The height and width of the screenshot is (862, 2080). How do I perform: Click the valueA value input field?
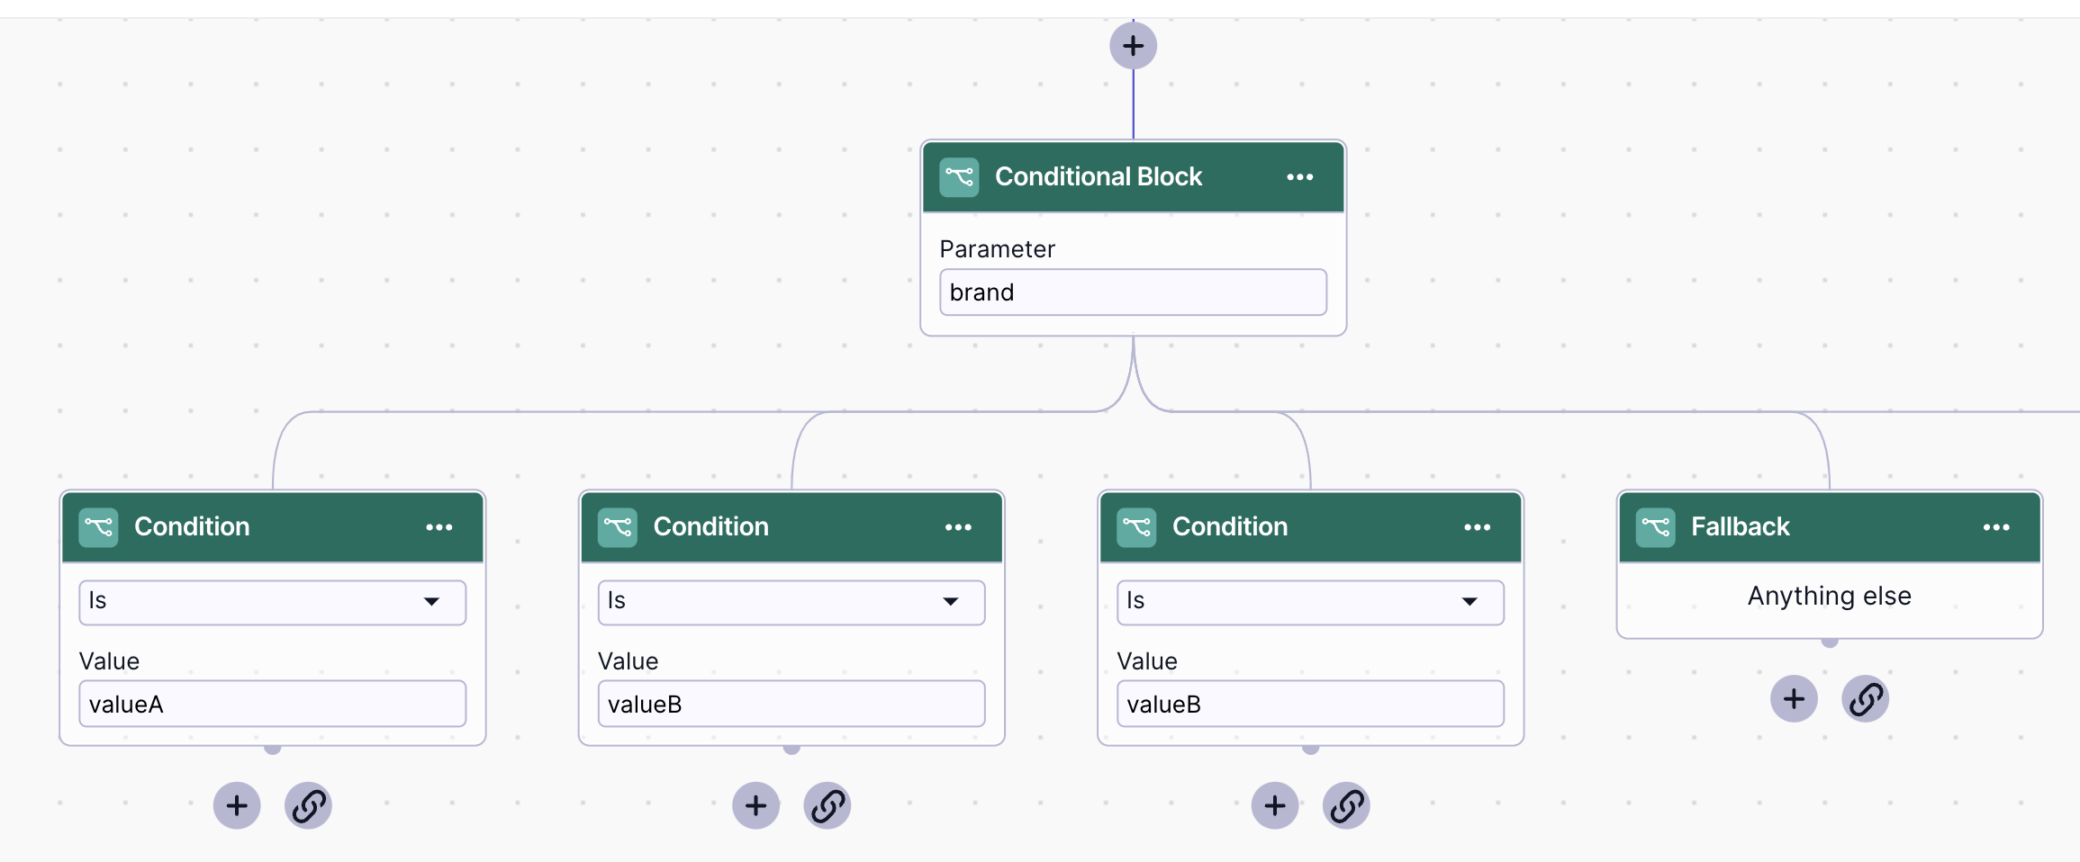272,704
